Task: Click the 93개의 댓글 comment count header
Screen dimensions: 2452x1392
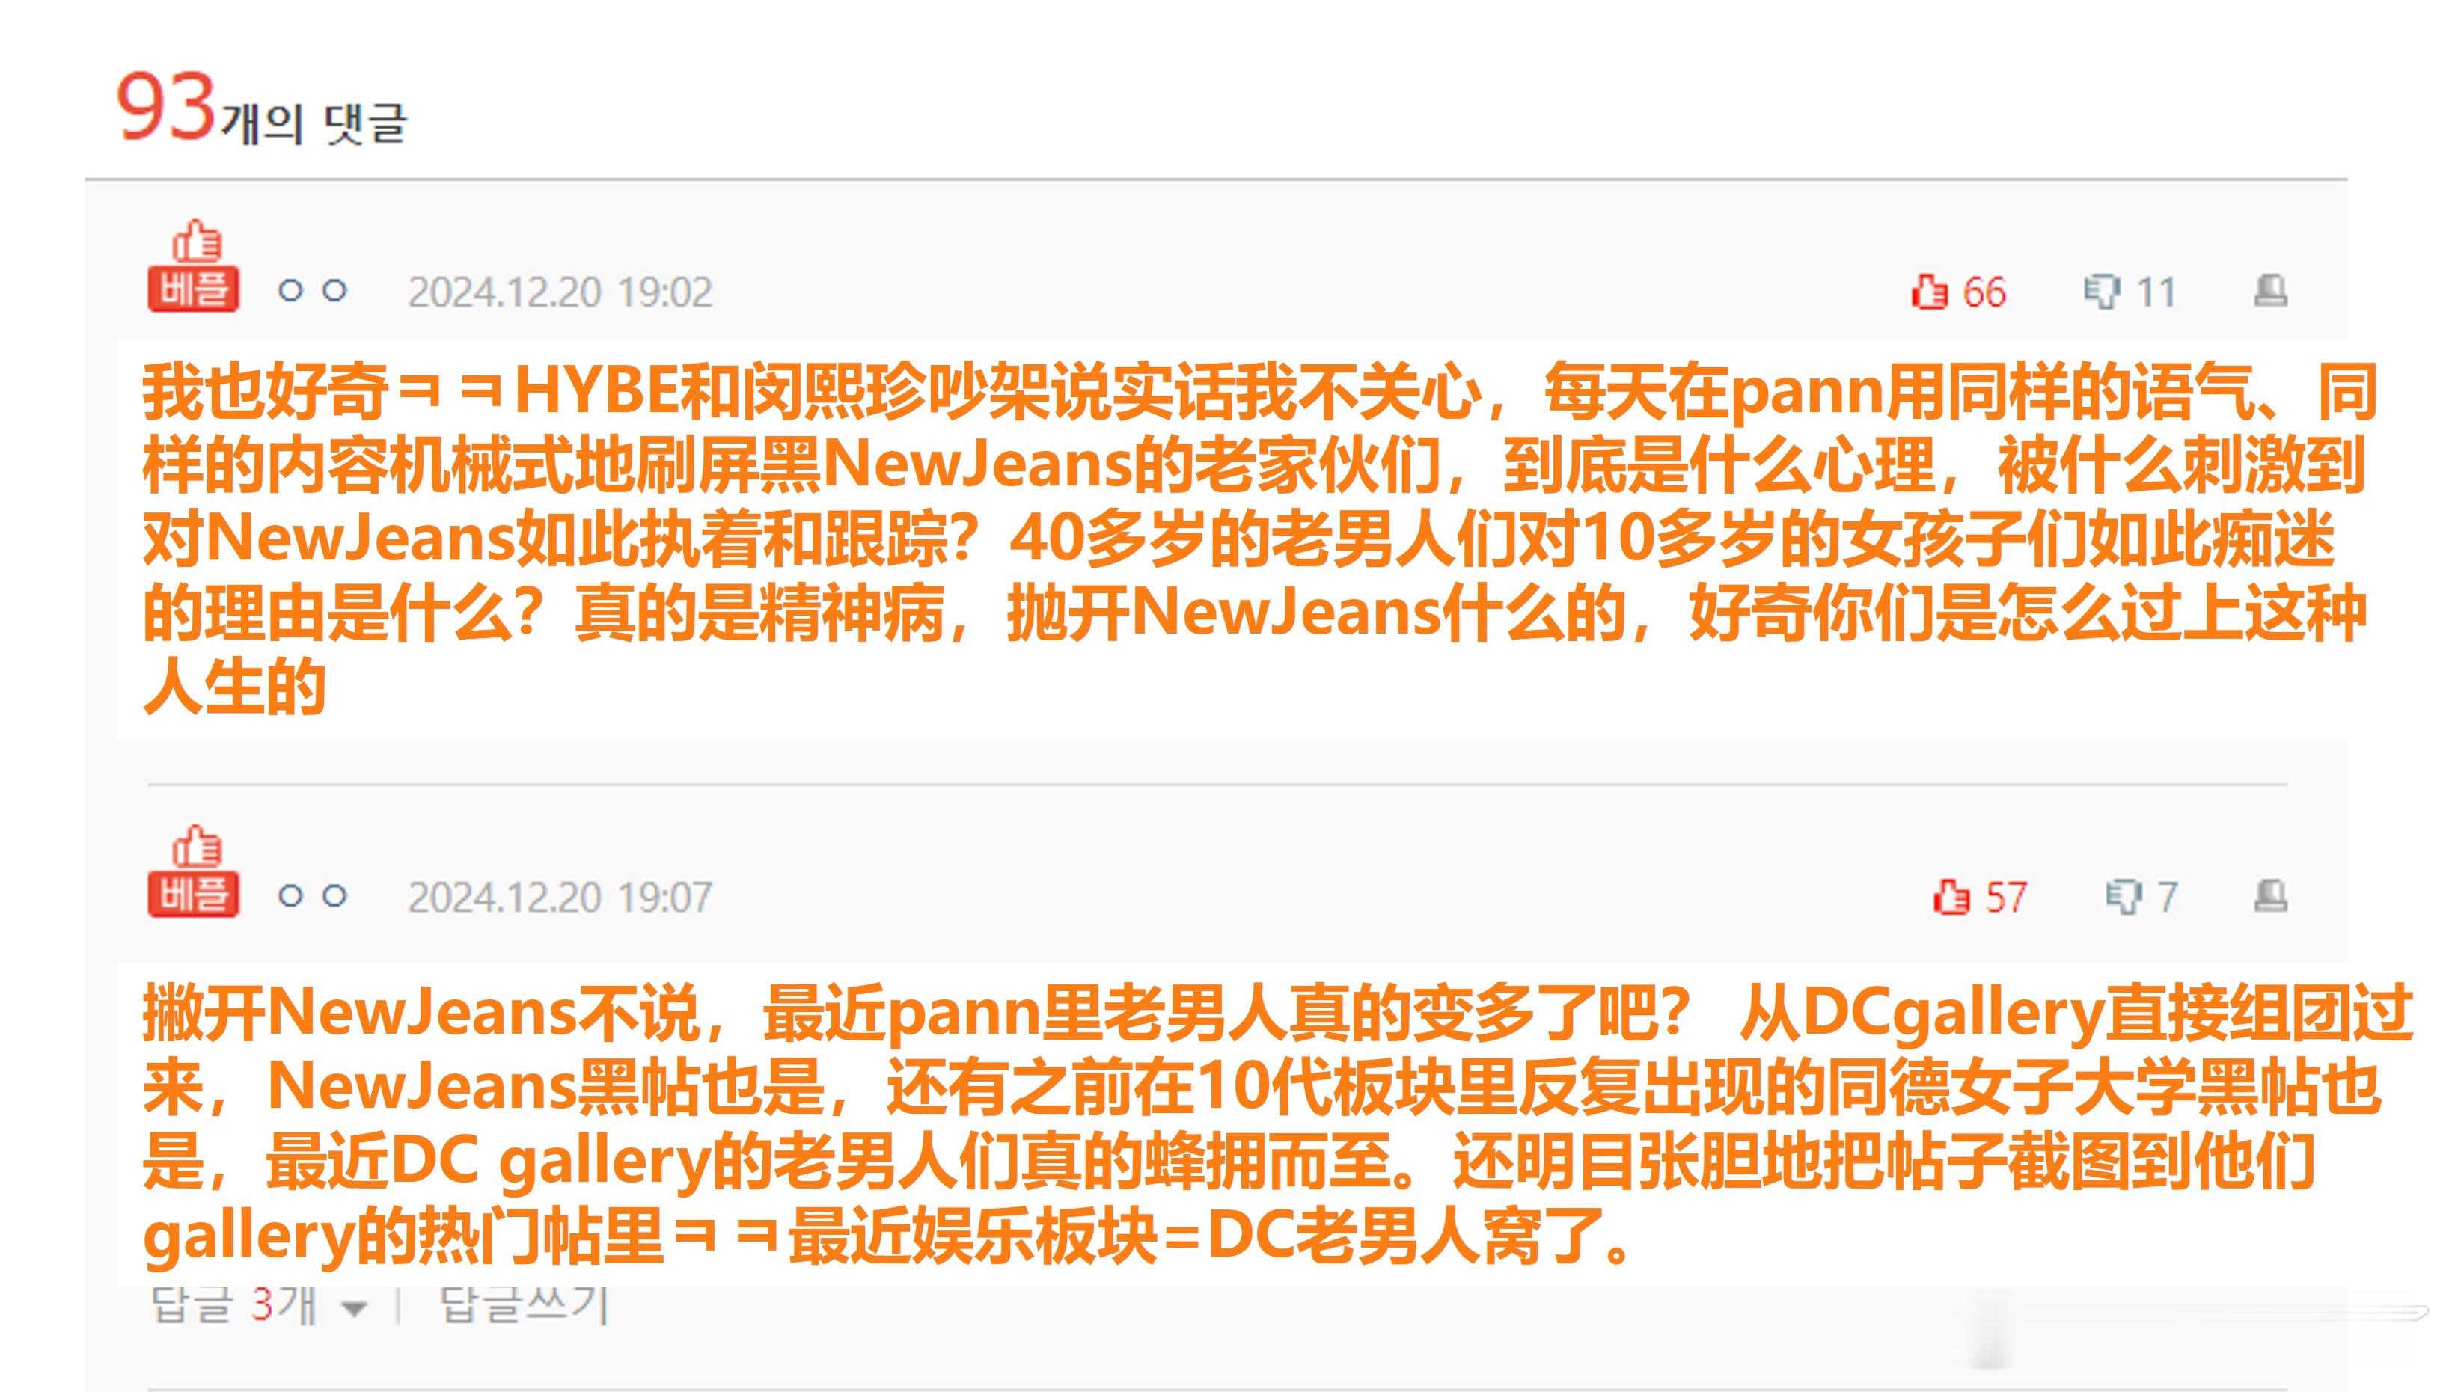Action: [x=261, y=109]
